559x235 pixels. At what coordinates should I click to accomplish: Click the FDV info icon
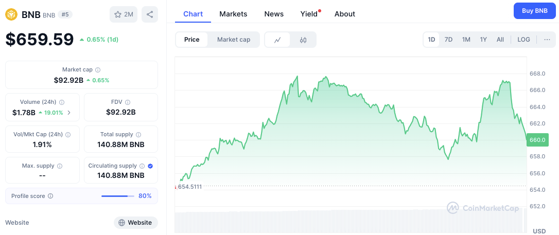[x=128, y=102]
